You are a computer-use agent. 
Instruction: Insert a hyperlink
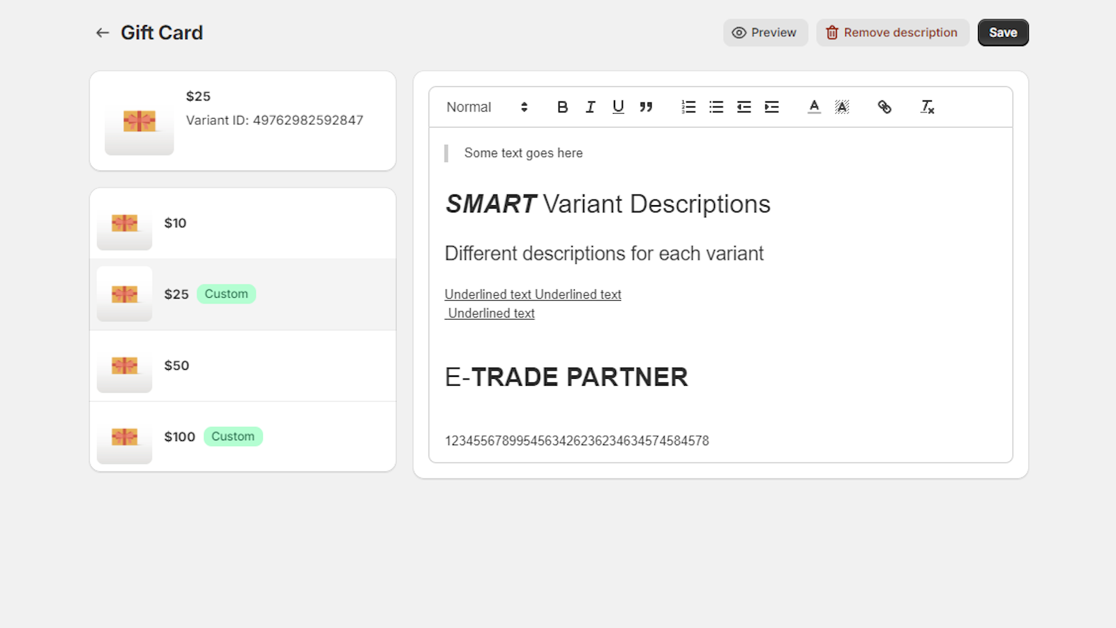(x=884, y=107)
